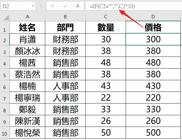
Task: Click the Select All corner triangle
Action: click(x=6, y=17)
